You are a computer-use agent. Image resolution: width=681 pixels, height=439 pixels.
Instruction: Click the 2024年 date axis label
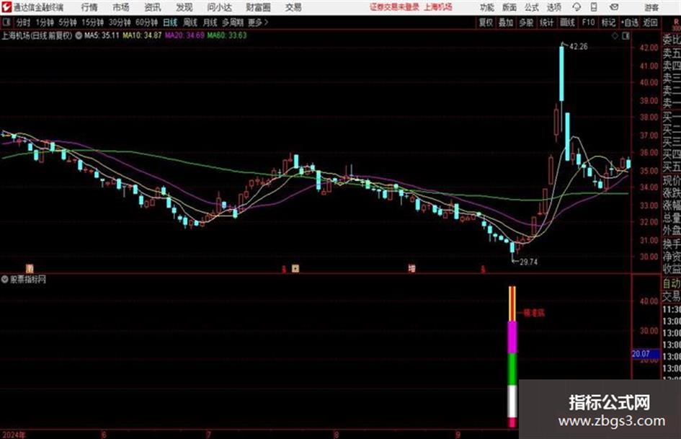pyautogui.click(x=14, y=435)
